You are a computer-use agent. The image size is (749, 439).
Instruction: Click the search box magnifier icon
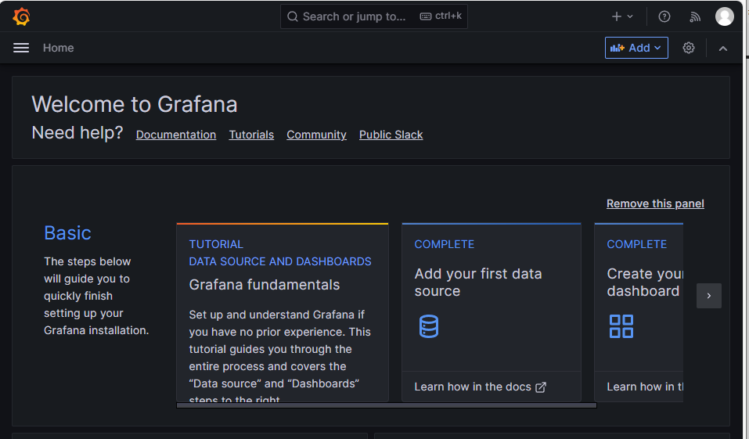click(x=293, y=16)
